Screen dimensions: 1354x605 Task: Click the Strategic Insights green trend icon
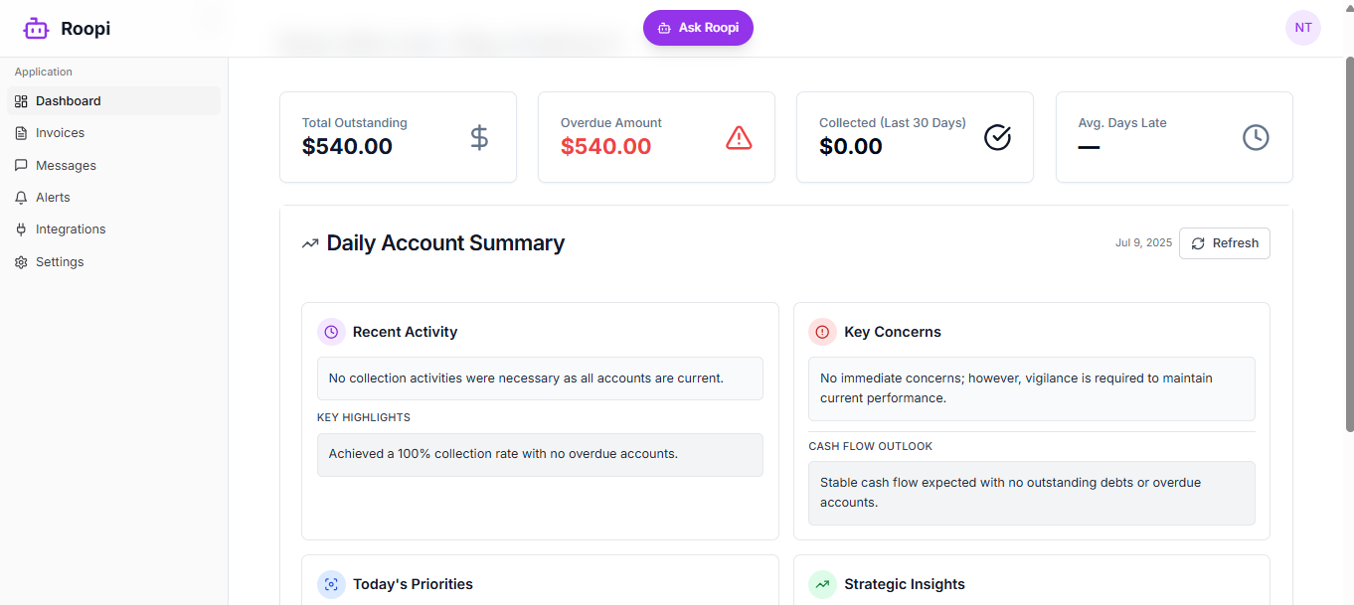tap(822, 584)
